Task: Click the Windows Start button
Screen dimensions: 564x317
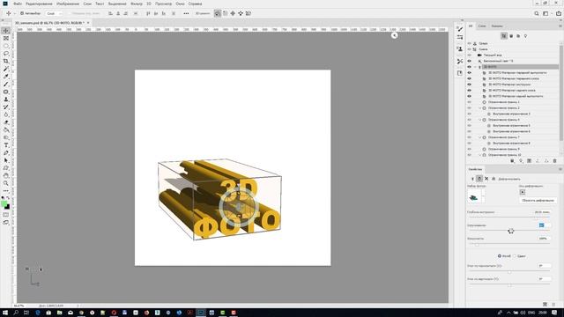Action: [5, 313]
